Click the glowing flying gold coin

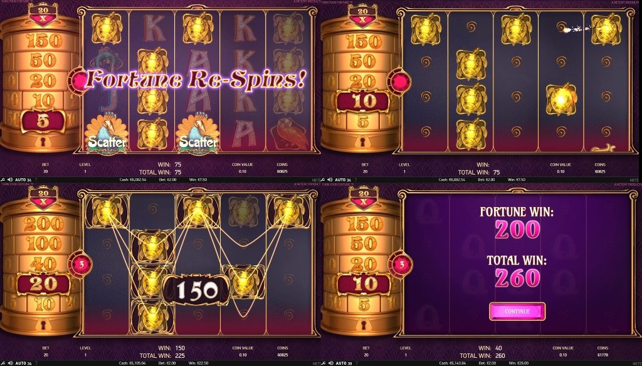click(x=561, y=99)
